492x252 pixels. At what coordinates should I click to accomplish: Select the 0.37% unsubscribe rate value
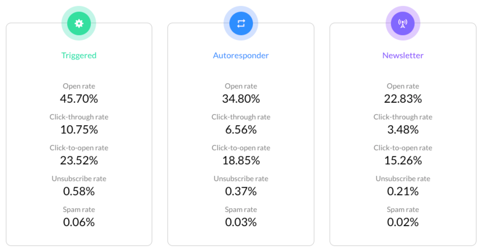pos(241,191)
